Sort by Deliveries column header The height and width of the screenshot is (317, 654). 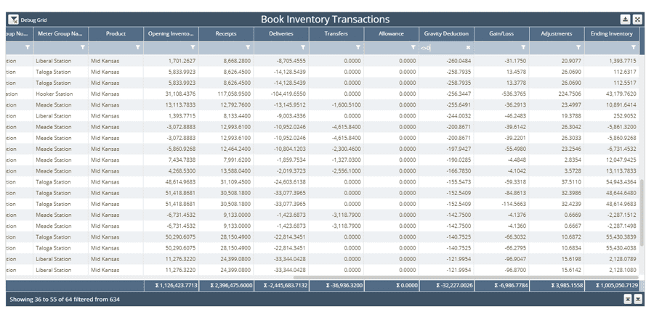pos(281,34)
